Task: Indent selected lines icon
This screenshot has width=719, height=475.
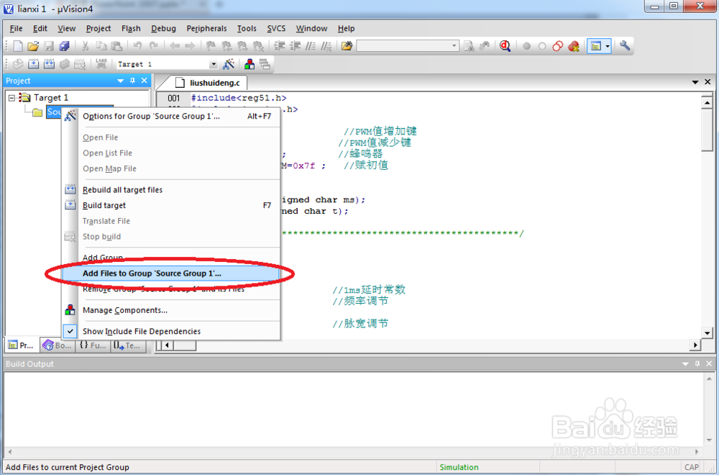Action: (x=280, y=46)
